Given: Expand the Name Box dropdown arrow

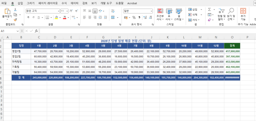Looking at the screenshot, I should 18,31.
